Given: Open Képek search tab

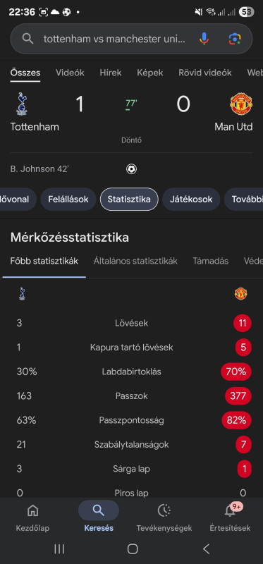Looking at the screenshot, I should (150, 73).
